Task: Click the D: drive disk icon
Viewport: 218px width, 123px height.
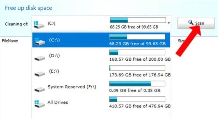Action: tap(40, 58)
